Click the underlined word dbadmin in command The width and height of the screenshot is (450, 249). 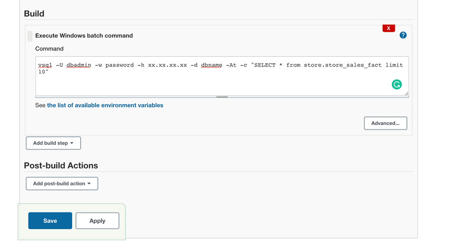tap(79, 65)
